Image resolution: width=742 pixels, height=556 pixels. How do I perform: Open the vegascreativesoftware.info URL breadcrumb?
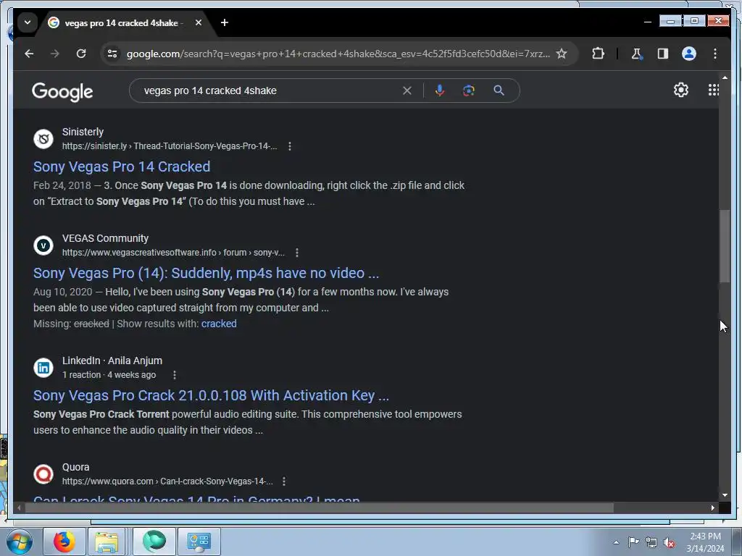coord(173,253)
